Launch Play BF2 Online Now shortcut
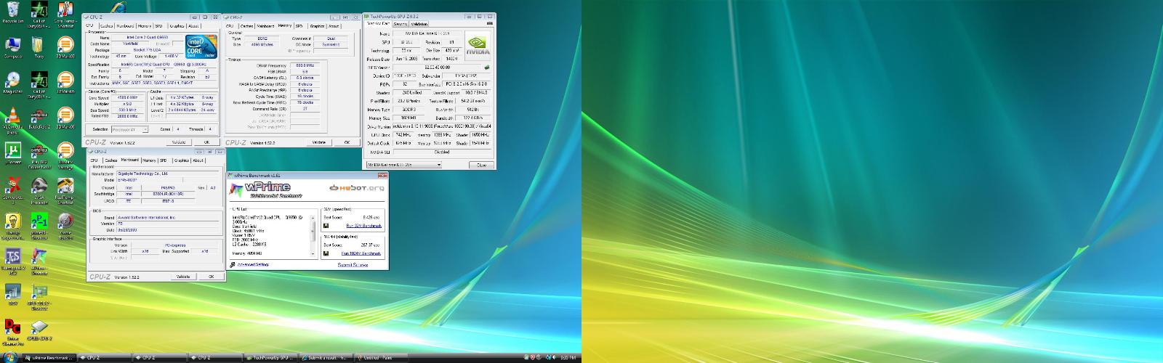This screenshot has height=363, width=1163. (x=39, y=156)
